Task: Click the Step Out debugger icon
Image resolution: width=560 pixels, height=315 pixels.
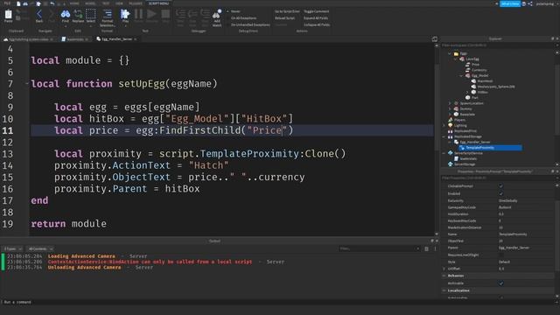Action: (x=205, y=15)
